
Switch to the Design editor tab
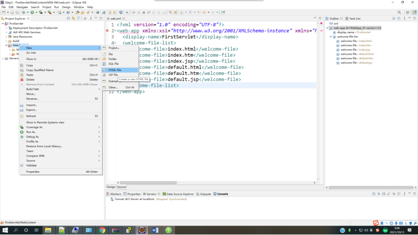pos(111,187)
